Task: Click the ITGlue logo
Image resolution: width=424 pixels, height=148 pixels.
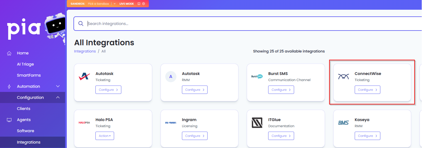Action: click(257, 123)
